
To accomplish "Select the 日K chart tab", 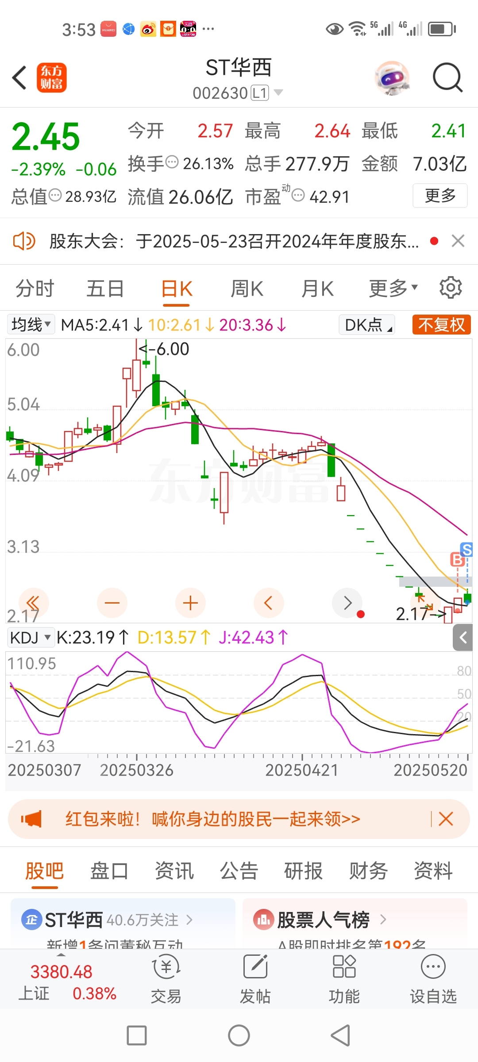I will point(177,289).
